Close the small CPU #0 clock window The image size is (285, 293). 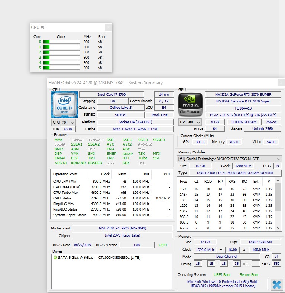coord(108,27)
